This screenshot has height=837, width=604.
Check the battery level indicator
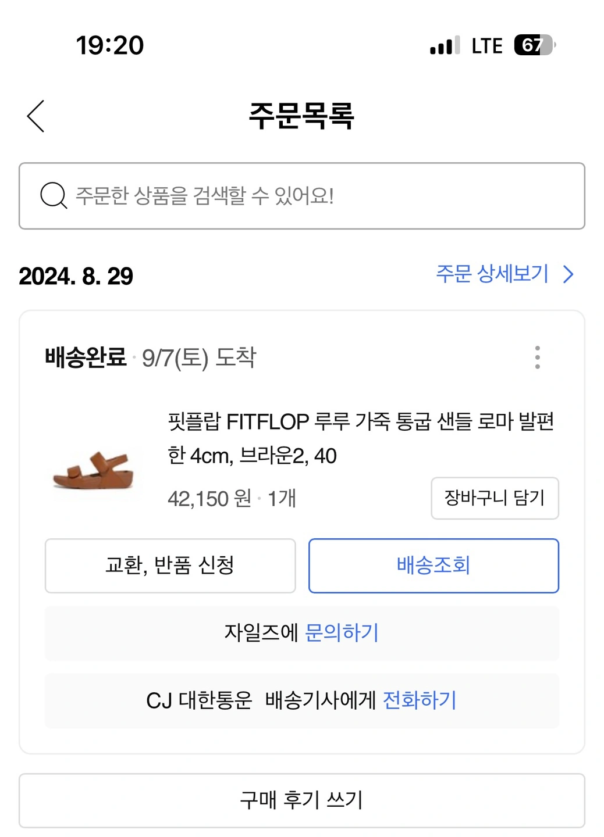pyautogui.click(x=534, y=45)
